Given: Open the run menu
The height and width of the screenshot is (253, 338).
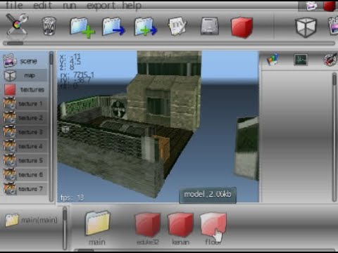Looking at the screenshot, I should pos(70,5).
